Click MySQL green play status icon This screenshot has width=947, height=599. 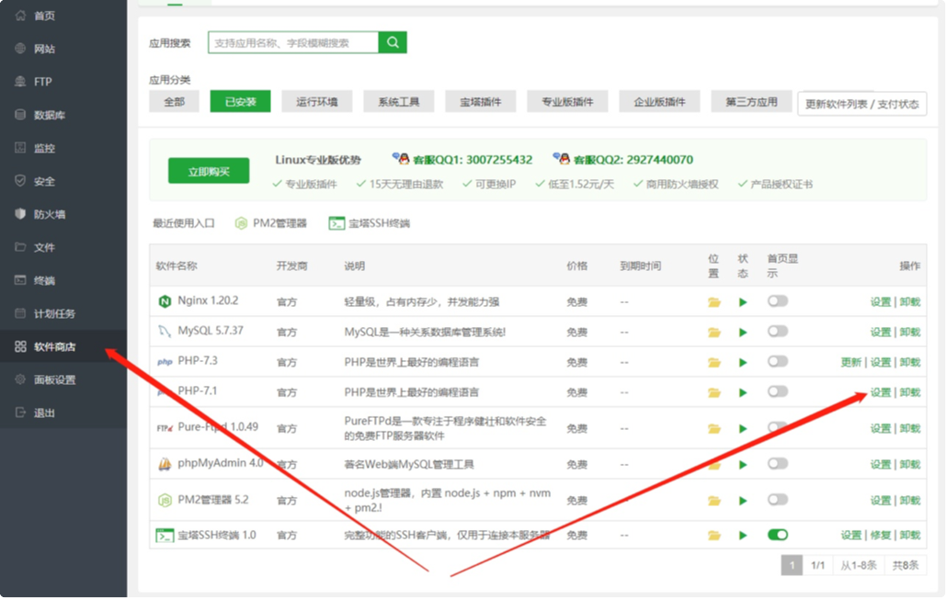743,332
